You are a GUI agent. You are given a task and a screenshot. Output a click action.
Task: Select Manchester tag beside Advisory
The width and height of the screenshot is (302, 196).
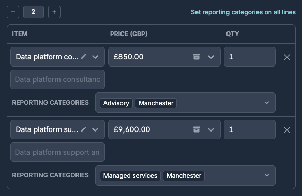click(156, 103)
